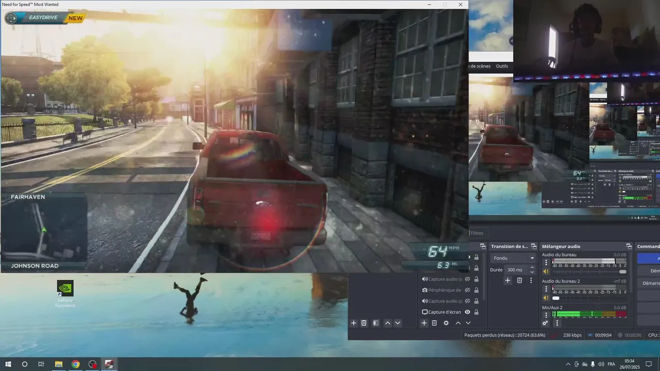This screenshot has height=371, width=660.
Task: Open the Outils menu in OBS
Action: tap(502, 66)
